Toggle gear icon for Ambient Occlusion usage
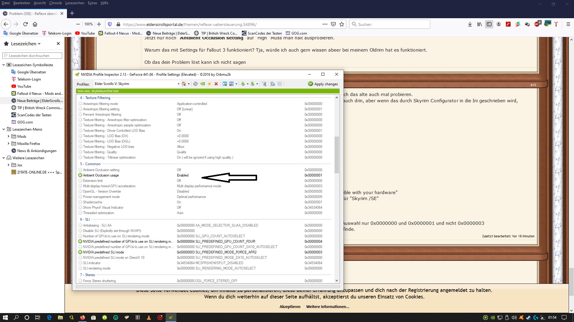 point(80,175)
